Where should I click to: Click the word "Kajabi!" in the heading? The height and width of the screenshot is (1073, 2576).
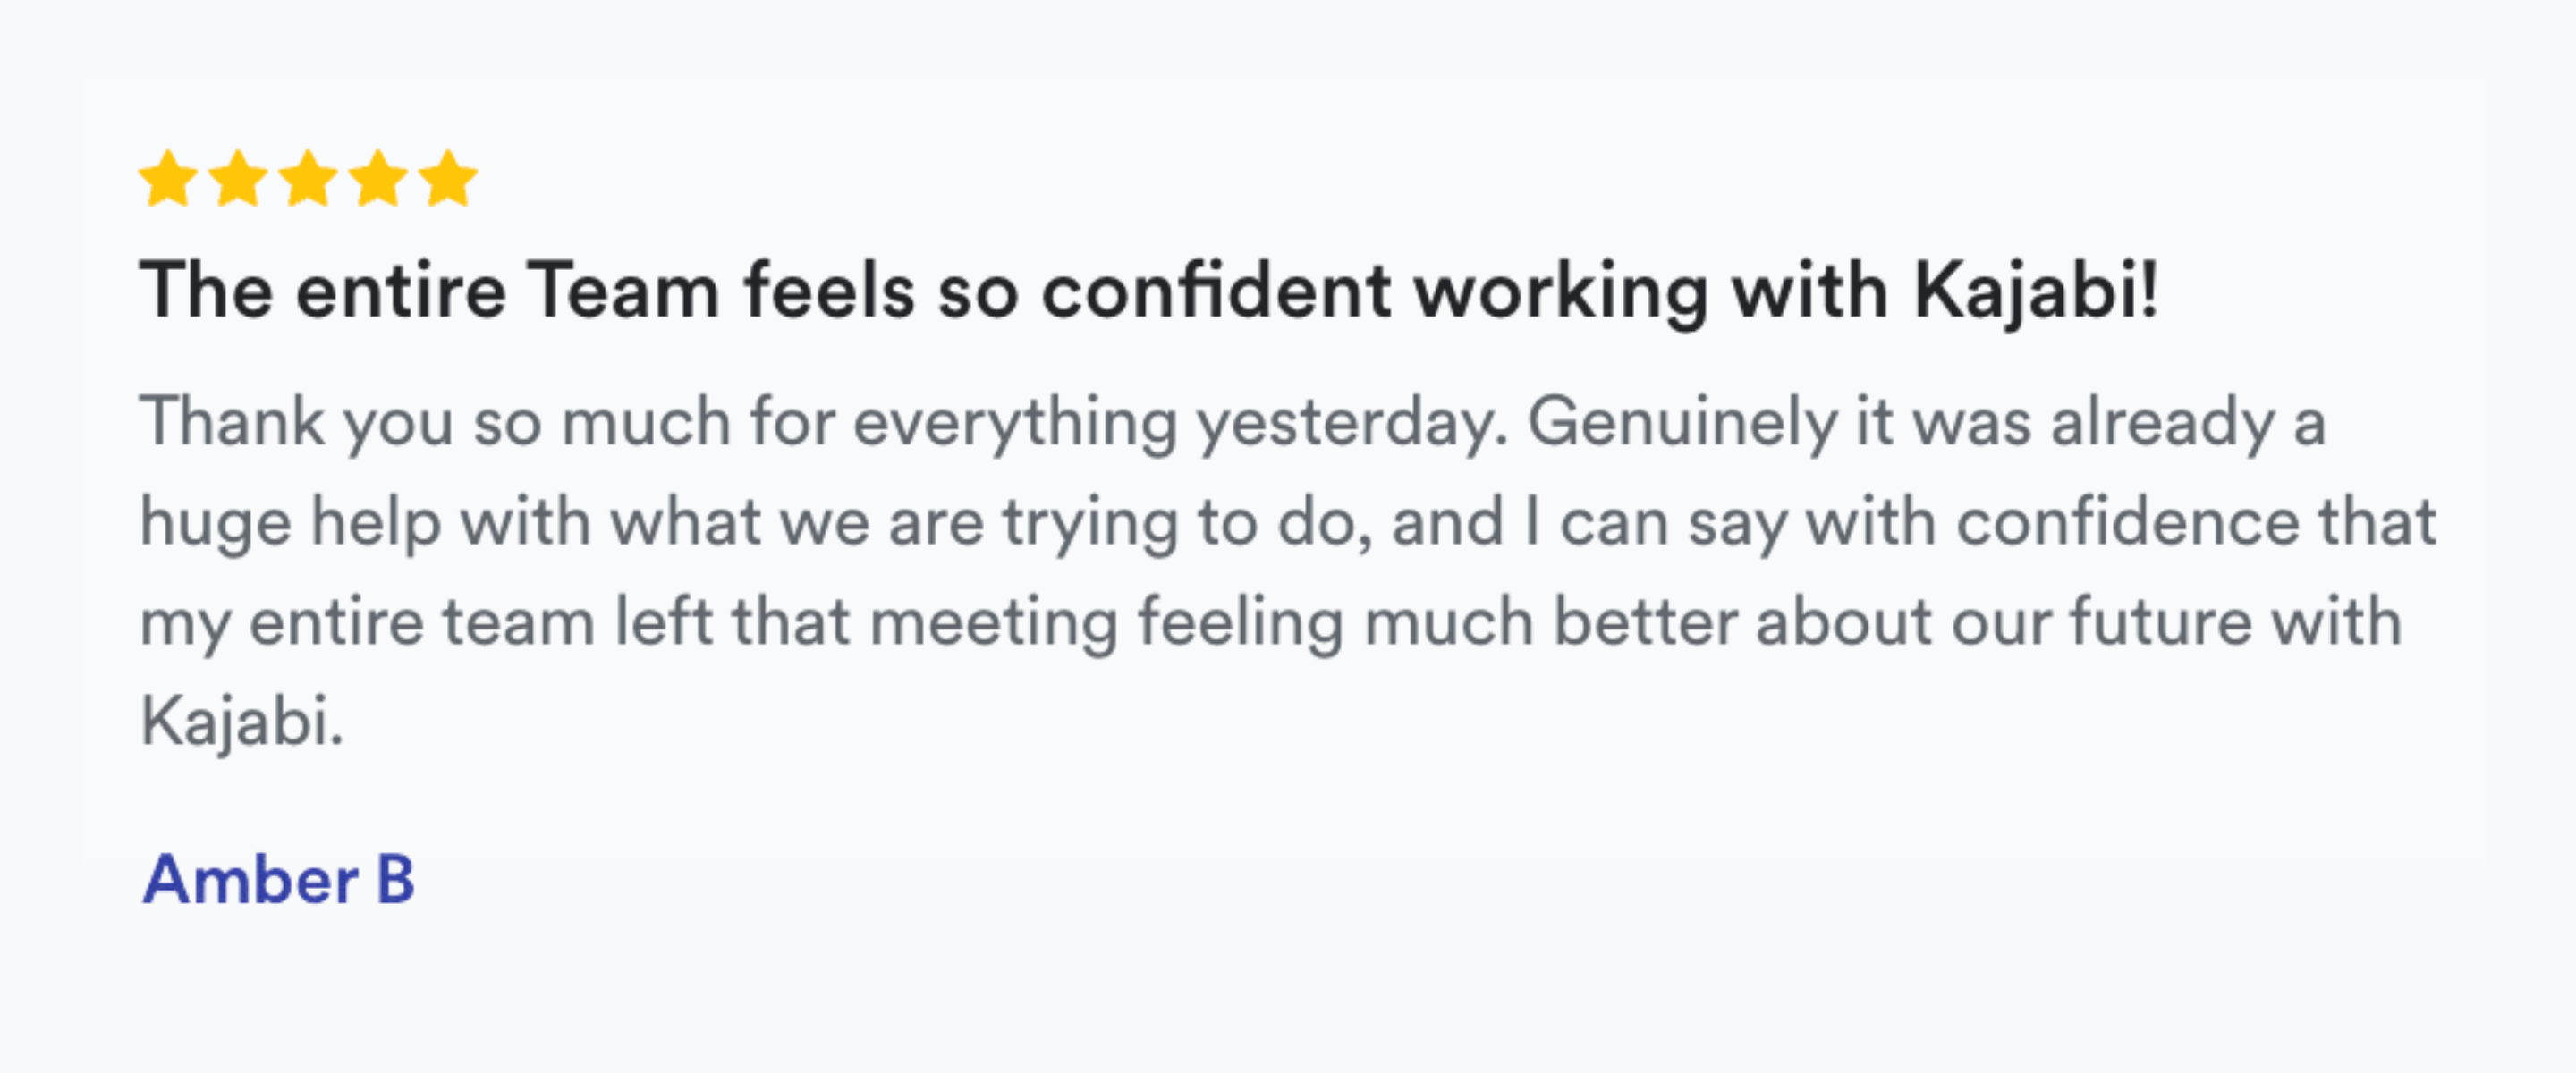[x=2036, y=291]
